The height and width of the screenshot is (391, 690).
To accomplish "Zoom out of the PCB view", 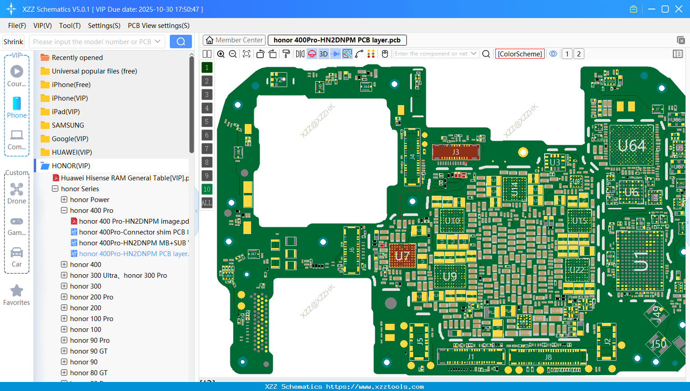I will pyautogui.click(x=233, y=54).
